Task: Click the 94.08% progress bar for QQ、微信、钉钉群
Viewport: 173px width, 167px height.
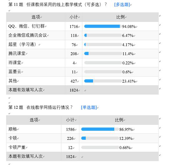Action: (103, 26)
